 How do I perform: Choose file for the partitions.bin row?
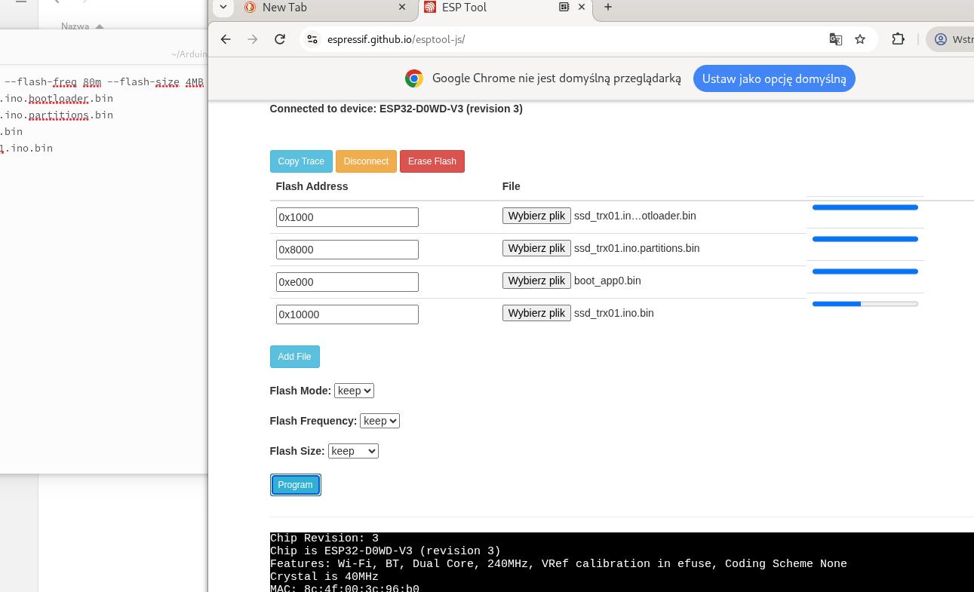point(536,248)
